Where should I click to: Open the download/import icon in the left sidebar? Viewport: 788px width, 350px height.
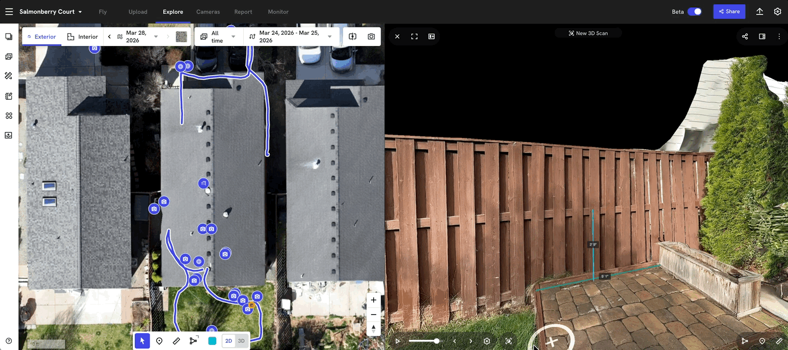click(9, 135)
